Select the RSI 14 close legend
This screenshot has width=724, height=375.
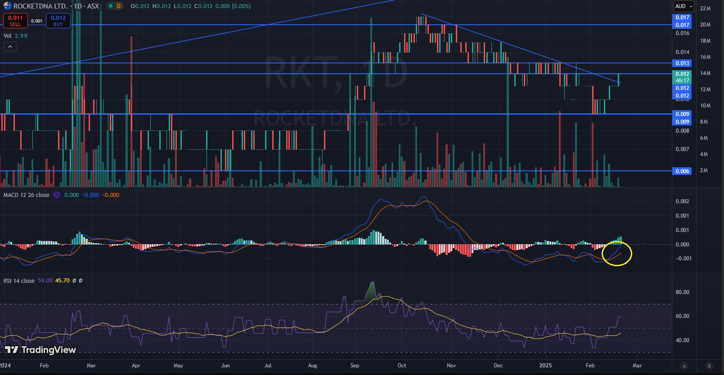(x=19, y=281)
